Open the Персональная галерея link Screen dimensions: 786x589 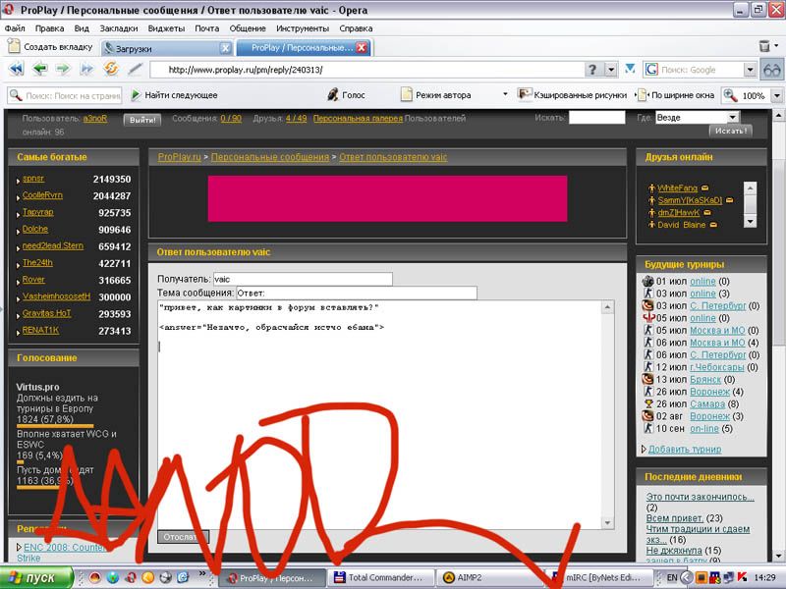point(358,118)
